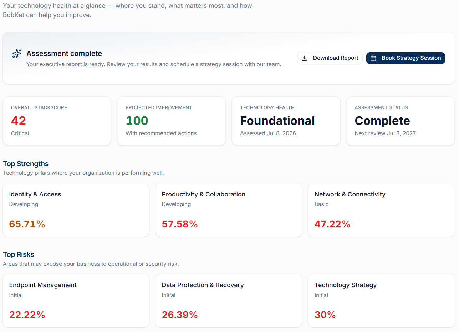Click 'Assessed Jul 8, 2026' date
The height and width of the screenshot is (332, 459).
coord(268,133)
